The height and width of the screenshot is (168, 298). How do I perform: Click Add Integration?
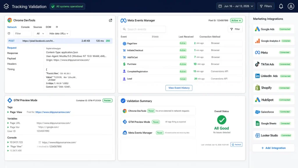pyautogui.click(x=274, y=148)
